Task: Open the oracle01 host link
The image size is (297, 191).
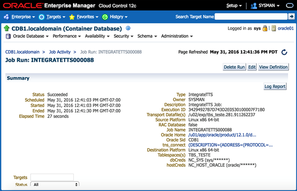Action: click(x=285, y=28)
